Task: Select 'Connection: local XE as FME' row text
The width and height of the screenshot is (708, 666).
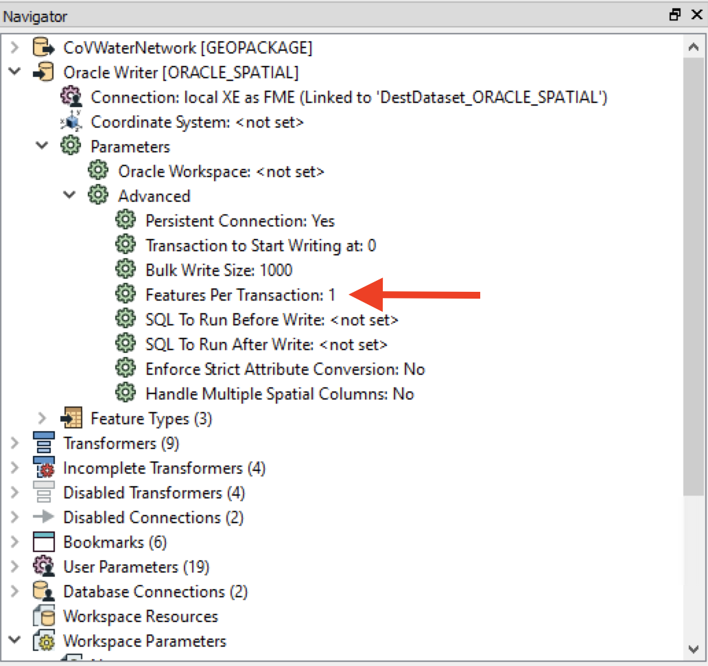Action: (x=349, y=97)
